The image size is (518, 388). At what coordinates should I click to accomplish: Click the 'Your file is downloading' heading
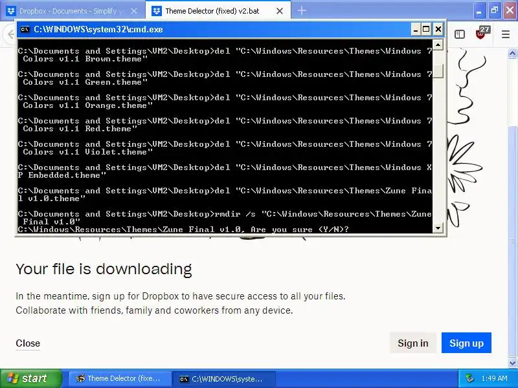(x=104, y=269)
